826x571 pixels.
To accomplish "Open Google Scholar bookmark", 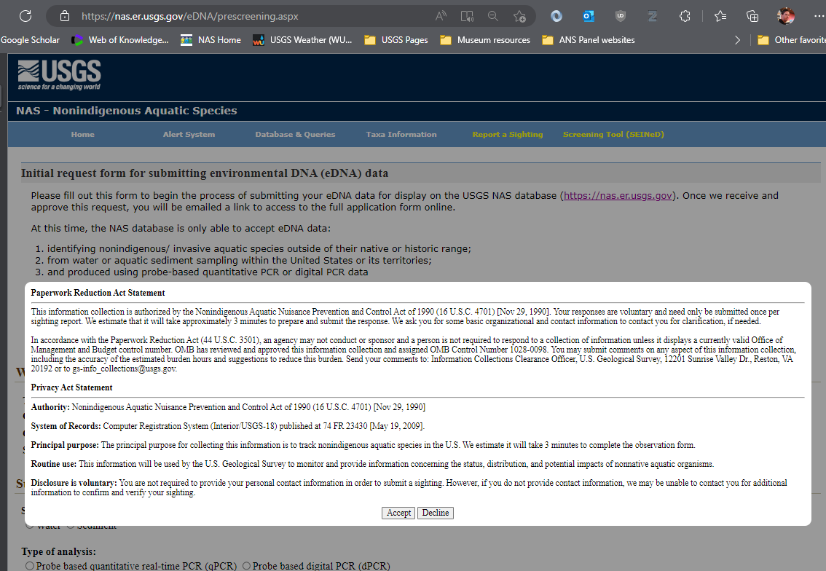I will click(x=30, y=40).
